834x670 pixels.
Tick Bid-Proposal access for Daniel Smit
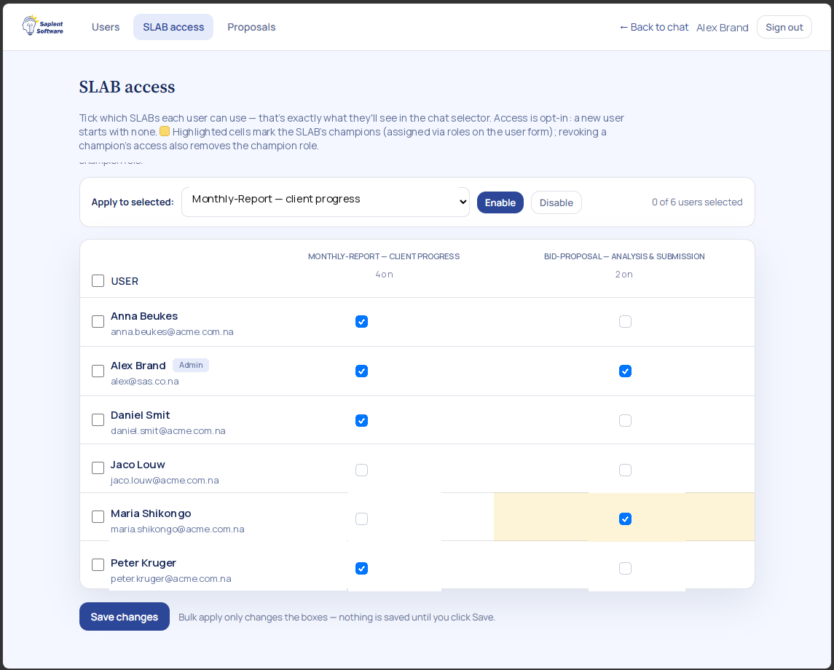tap(626, 421)
